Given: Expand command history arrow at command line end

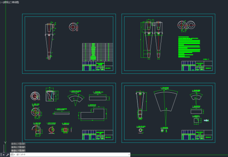Looking at the screenshot, I should tap(129, 155).
